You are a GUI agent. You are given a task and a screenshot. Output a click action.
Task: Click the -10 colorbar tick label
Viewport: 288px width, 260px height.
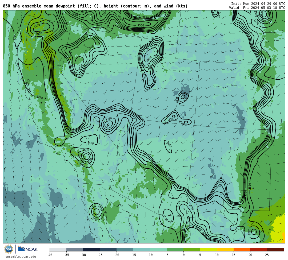click(x=150, y=255)
